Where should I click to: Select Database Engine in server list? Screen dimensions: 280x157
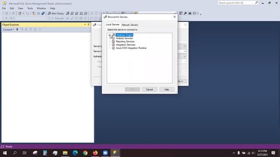[124, 35]
